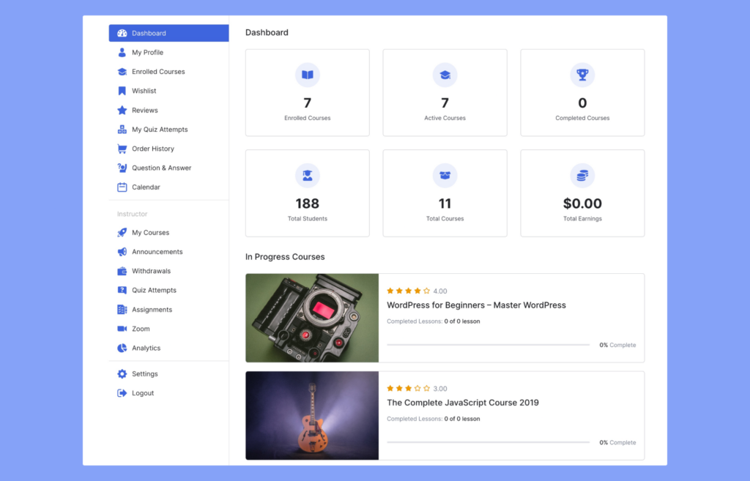
Task: Open Withdrawals via the wallet icon
Action: [120, 271]
